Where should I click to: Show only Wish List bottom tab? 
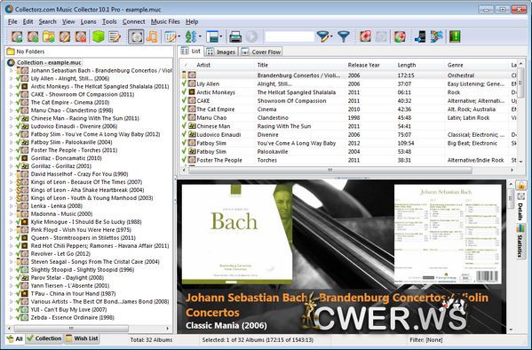(x=82, y=338)
